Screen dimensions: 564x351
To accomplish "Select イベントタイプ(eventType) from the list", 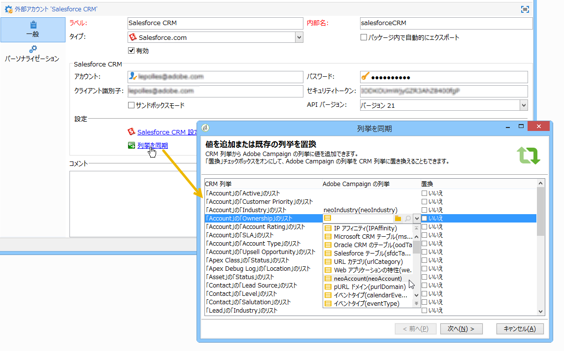I will (x=367, y=304).
